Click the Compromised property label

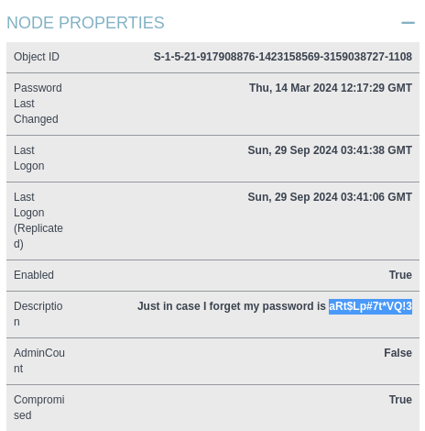pyautogui.click(x=39, y=407)
